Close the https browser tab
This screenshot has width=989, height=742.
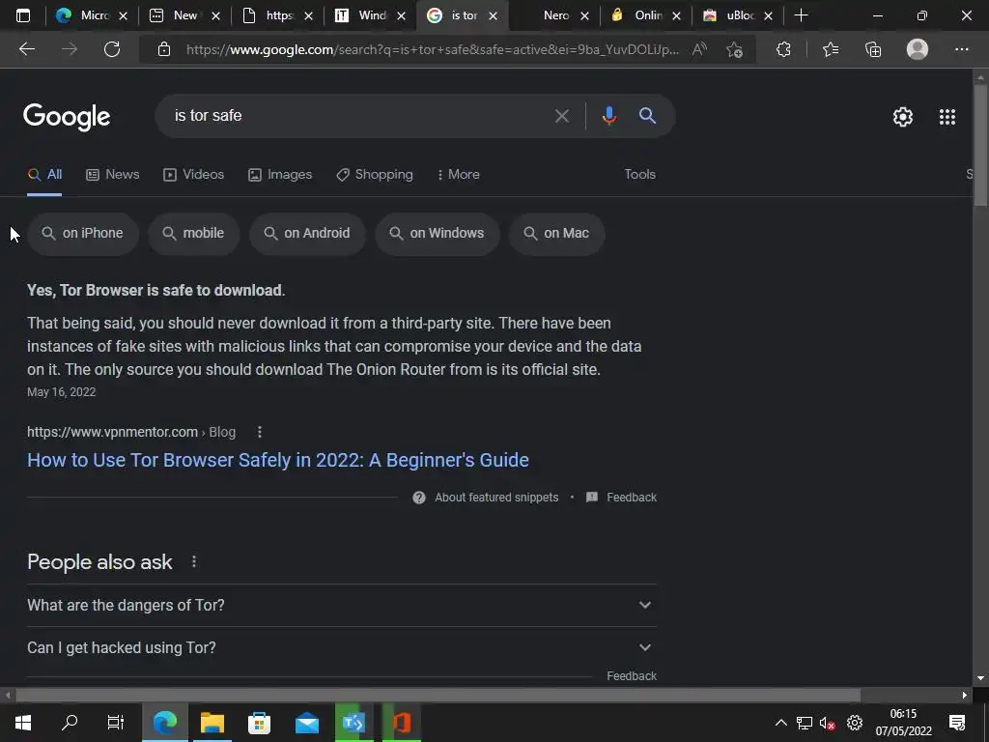[x=308, y=15]
